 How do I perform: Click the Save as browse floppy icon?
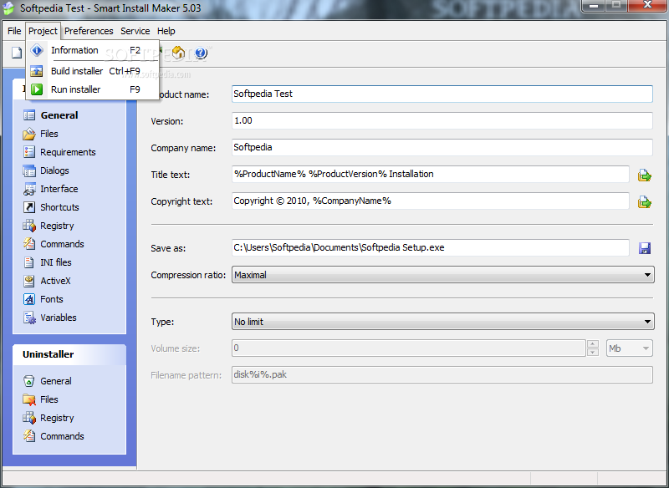tap(645, 248)
